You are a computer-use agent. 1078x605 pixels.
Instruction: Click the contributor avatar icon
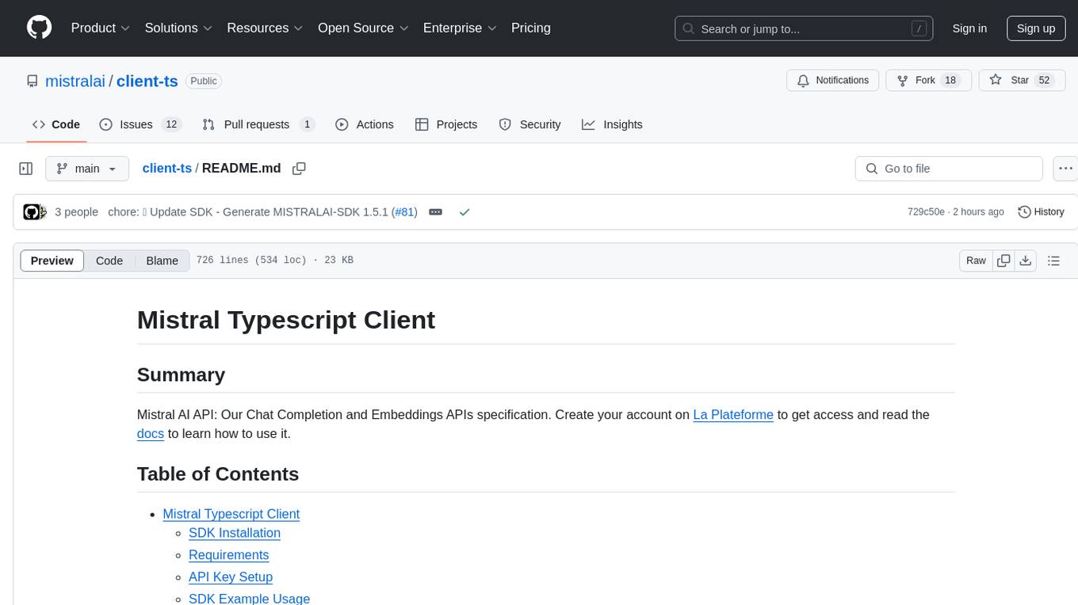coord(32,212)
